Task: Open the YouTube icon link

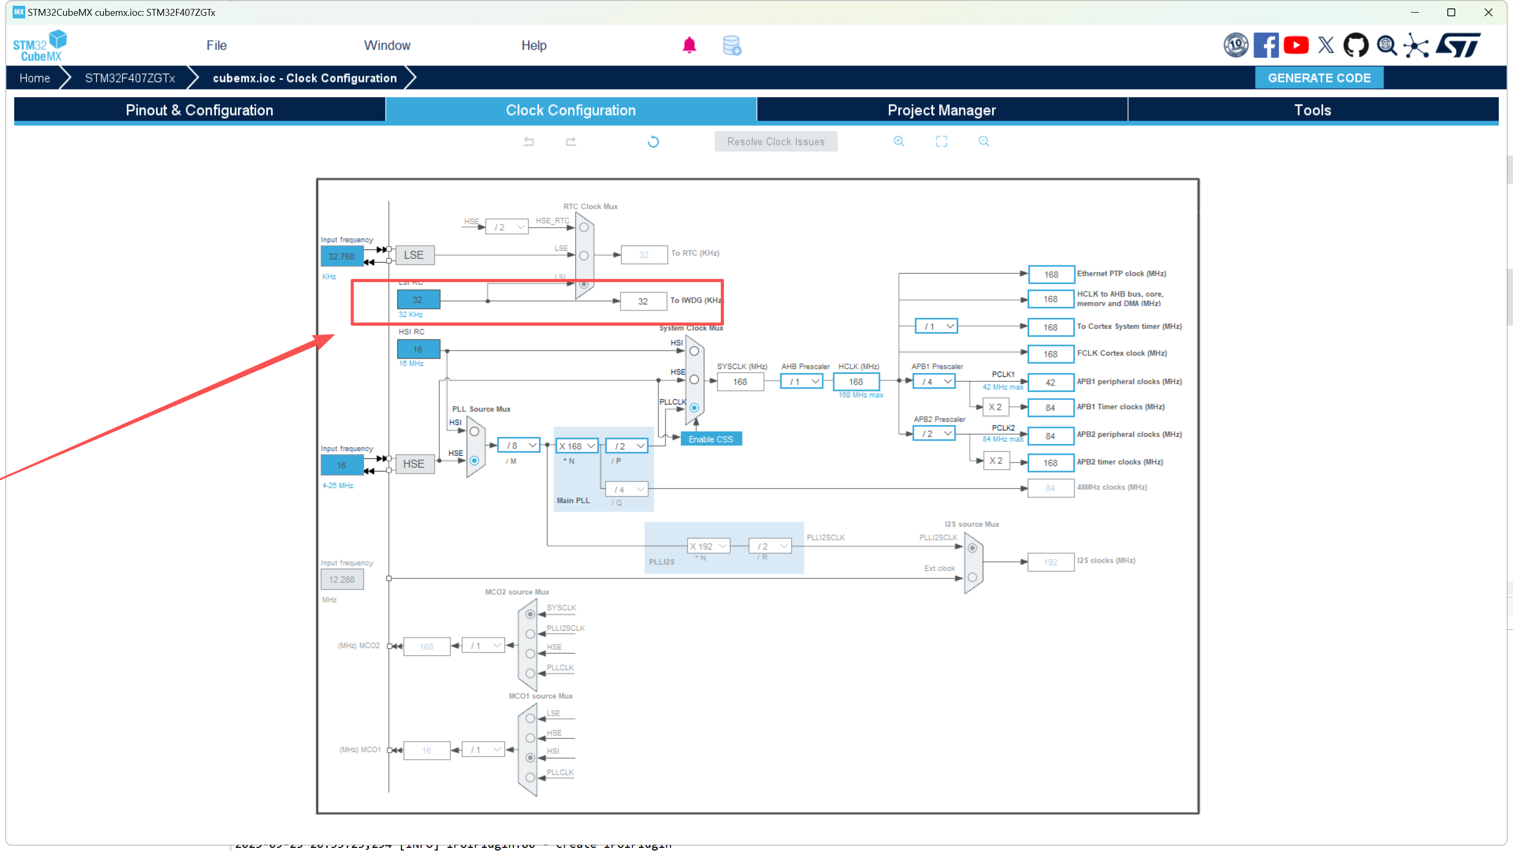Action: pyautogui.click(x=1296, y=45)
